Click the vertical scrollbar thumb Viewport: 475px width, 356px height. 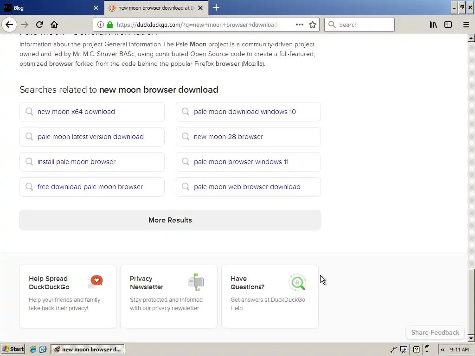471,301
